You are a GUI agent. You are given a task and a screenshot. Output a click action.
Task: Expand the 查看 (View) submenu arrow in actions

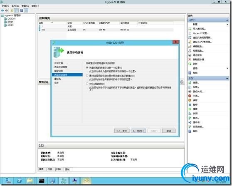(x=227, y=68)
